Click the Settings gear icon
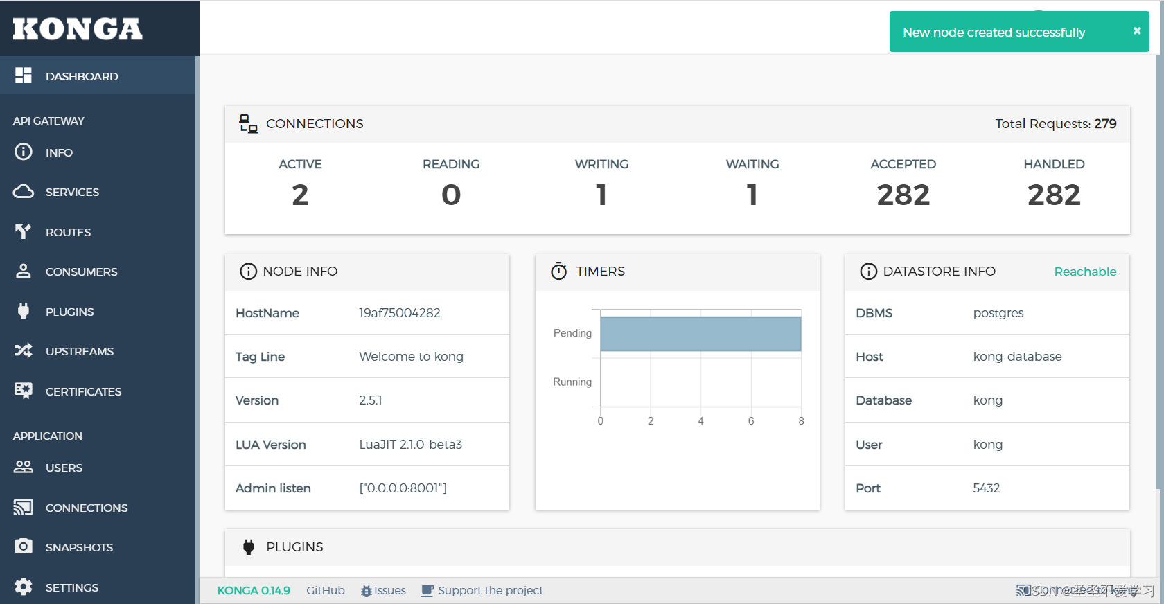Screen dimensions: 1164x604 point(24,587)
